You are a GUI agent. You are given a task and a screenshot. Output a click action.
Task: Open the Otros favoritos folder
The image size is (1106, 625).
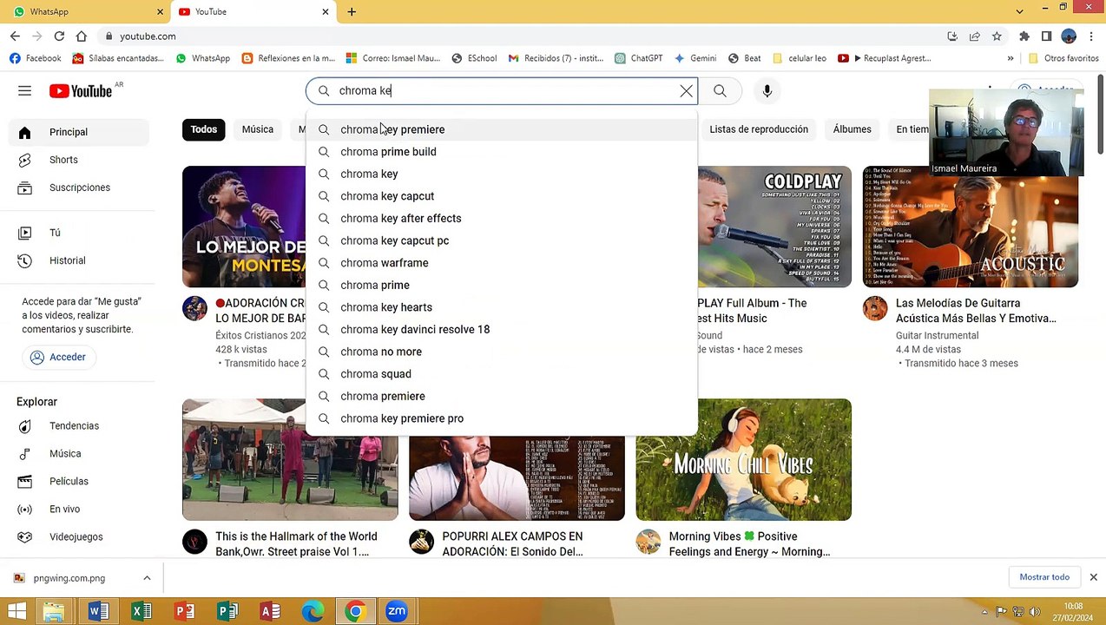(x=1063, y=58)
